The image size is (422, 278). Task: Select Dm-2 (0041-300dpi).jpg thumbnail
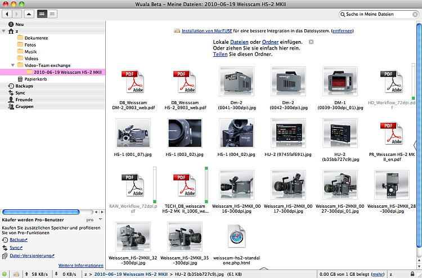click(x=236, y=81)
